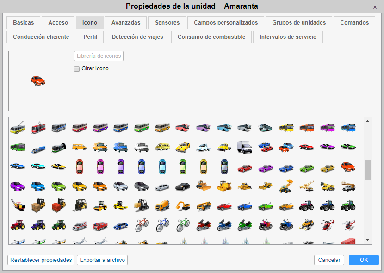Go to Intervalos de servicio tab
Image resolution: width=384 pixels, height=273 pixels.
coord(288,37)
